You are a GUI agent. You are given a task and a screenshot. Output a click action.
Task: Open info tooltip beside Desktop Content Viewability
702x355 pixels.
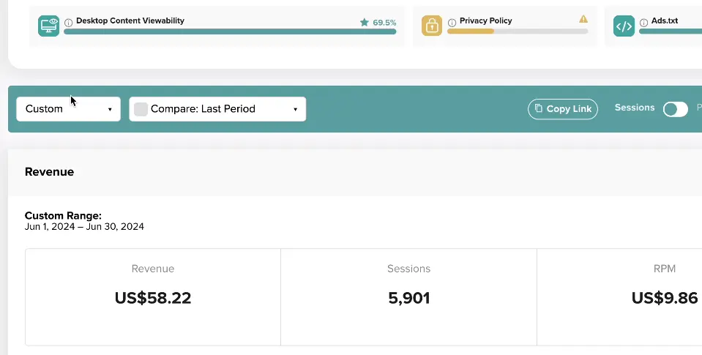point(69,23)
